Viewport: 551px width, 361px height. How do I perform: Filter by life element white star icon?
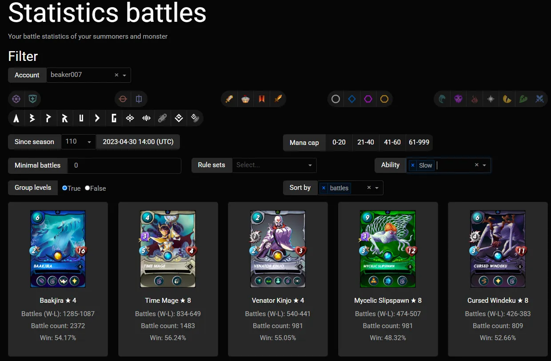pyautogui.click(x=491, y=99)
